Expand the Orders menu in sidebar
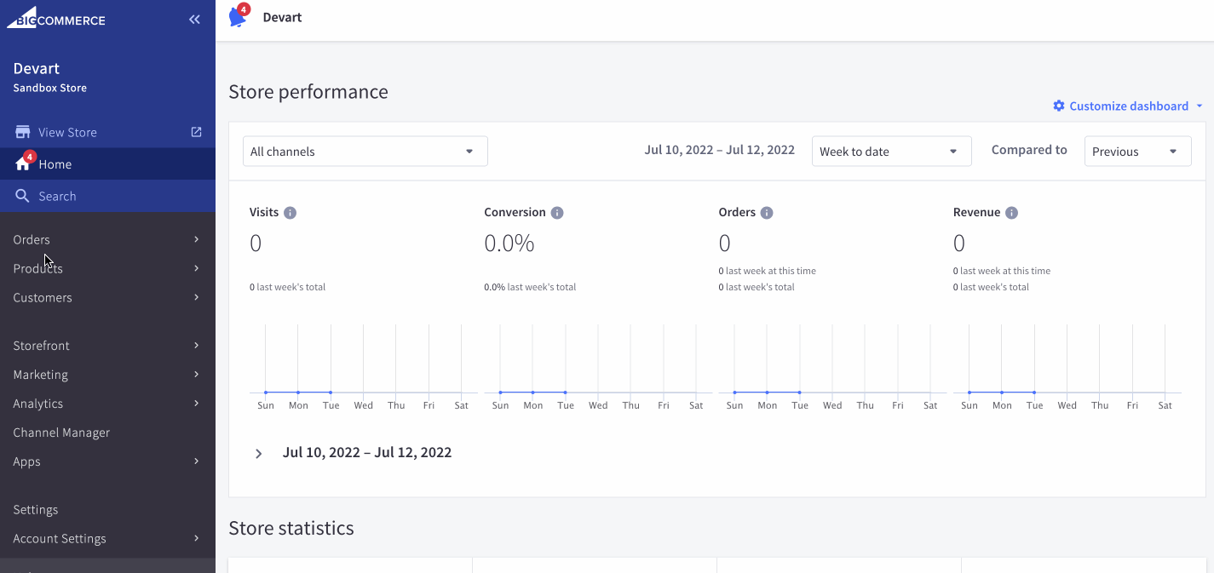The height and width of the screenshot is (573, 1214). coord(107,239)
